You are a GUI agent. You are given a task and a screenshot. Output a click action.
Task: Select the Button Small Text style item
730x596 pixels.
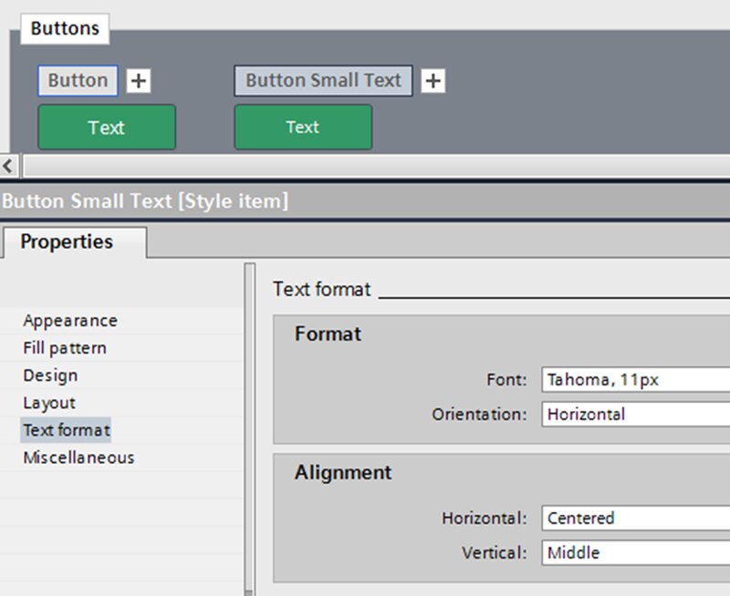coord(323,81)
